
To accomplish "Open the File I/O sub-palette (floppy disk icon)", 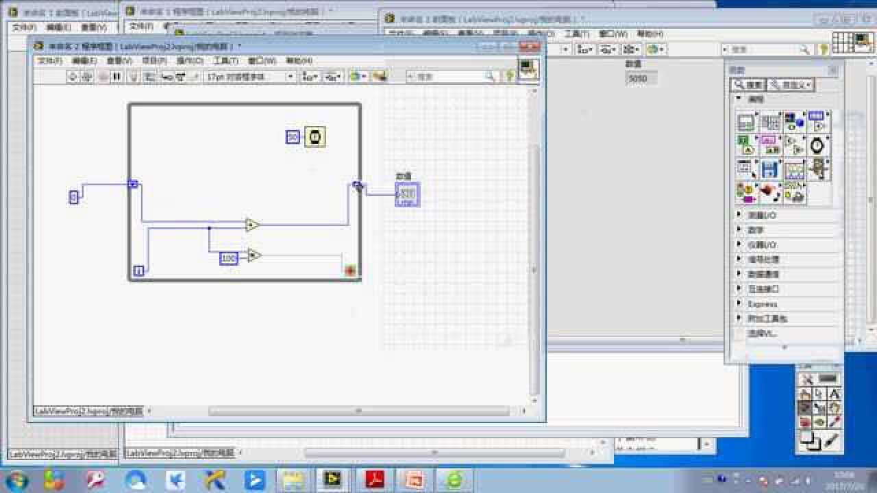I will tap(770, 169).
